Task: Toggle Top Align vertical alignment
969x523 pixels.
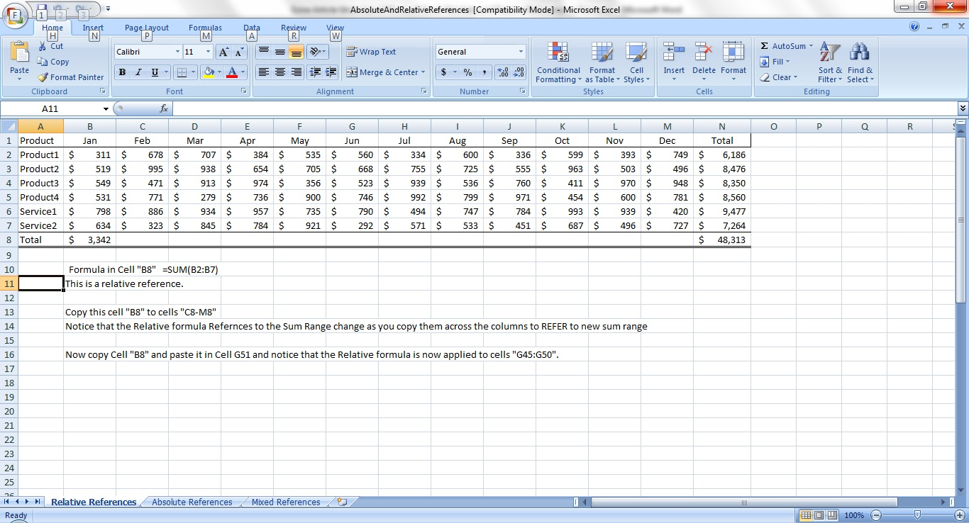Action: [264, 52]
